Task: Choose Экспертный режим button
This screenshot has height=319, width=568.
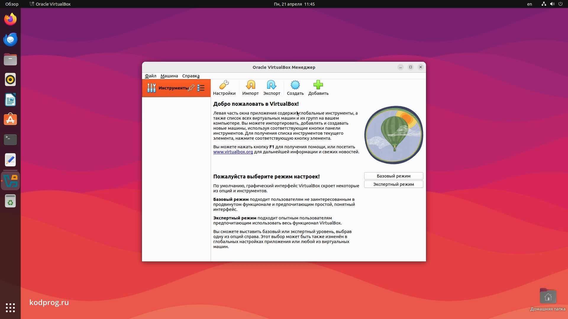Action: pos(393,184)
